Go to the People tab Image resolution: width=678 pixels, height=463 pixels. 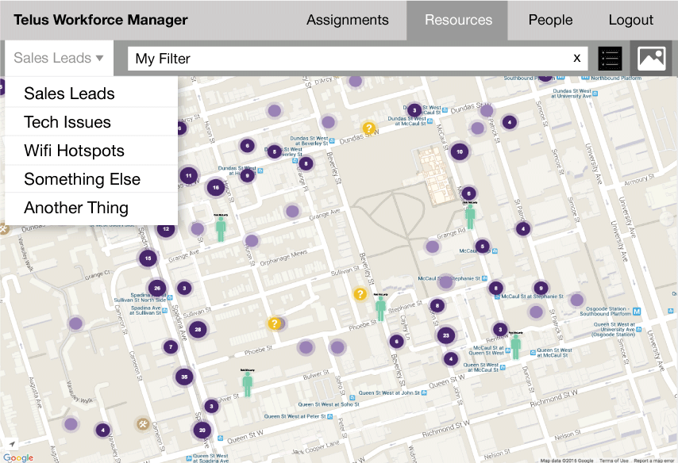pos(550,20)
